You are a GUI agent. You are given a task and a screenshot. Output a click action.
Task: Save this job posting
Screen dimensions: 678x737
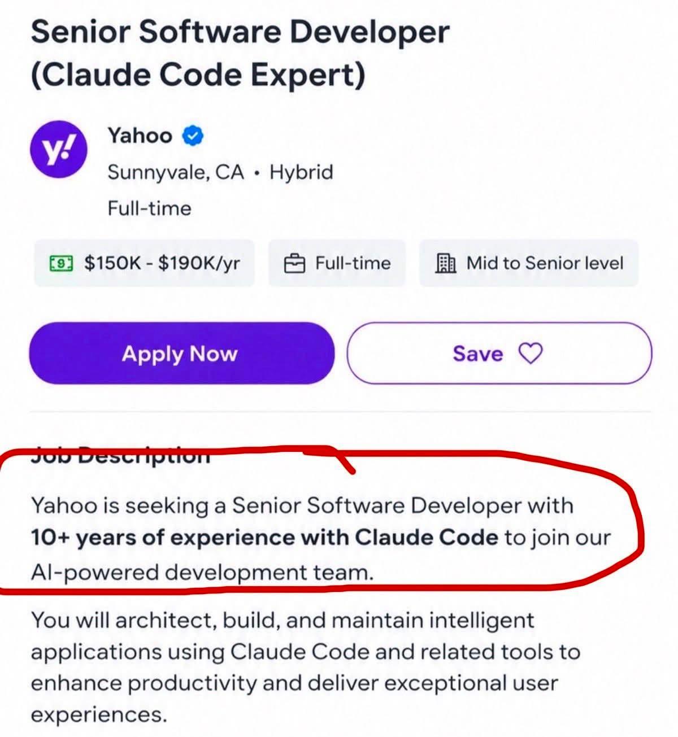[x=499, y=353]
